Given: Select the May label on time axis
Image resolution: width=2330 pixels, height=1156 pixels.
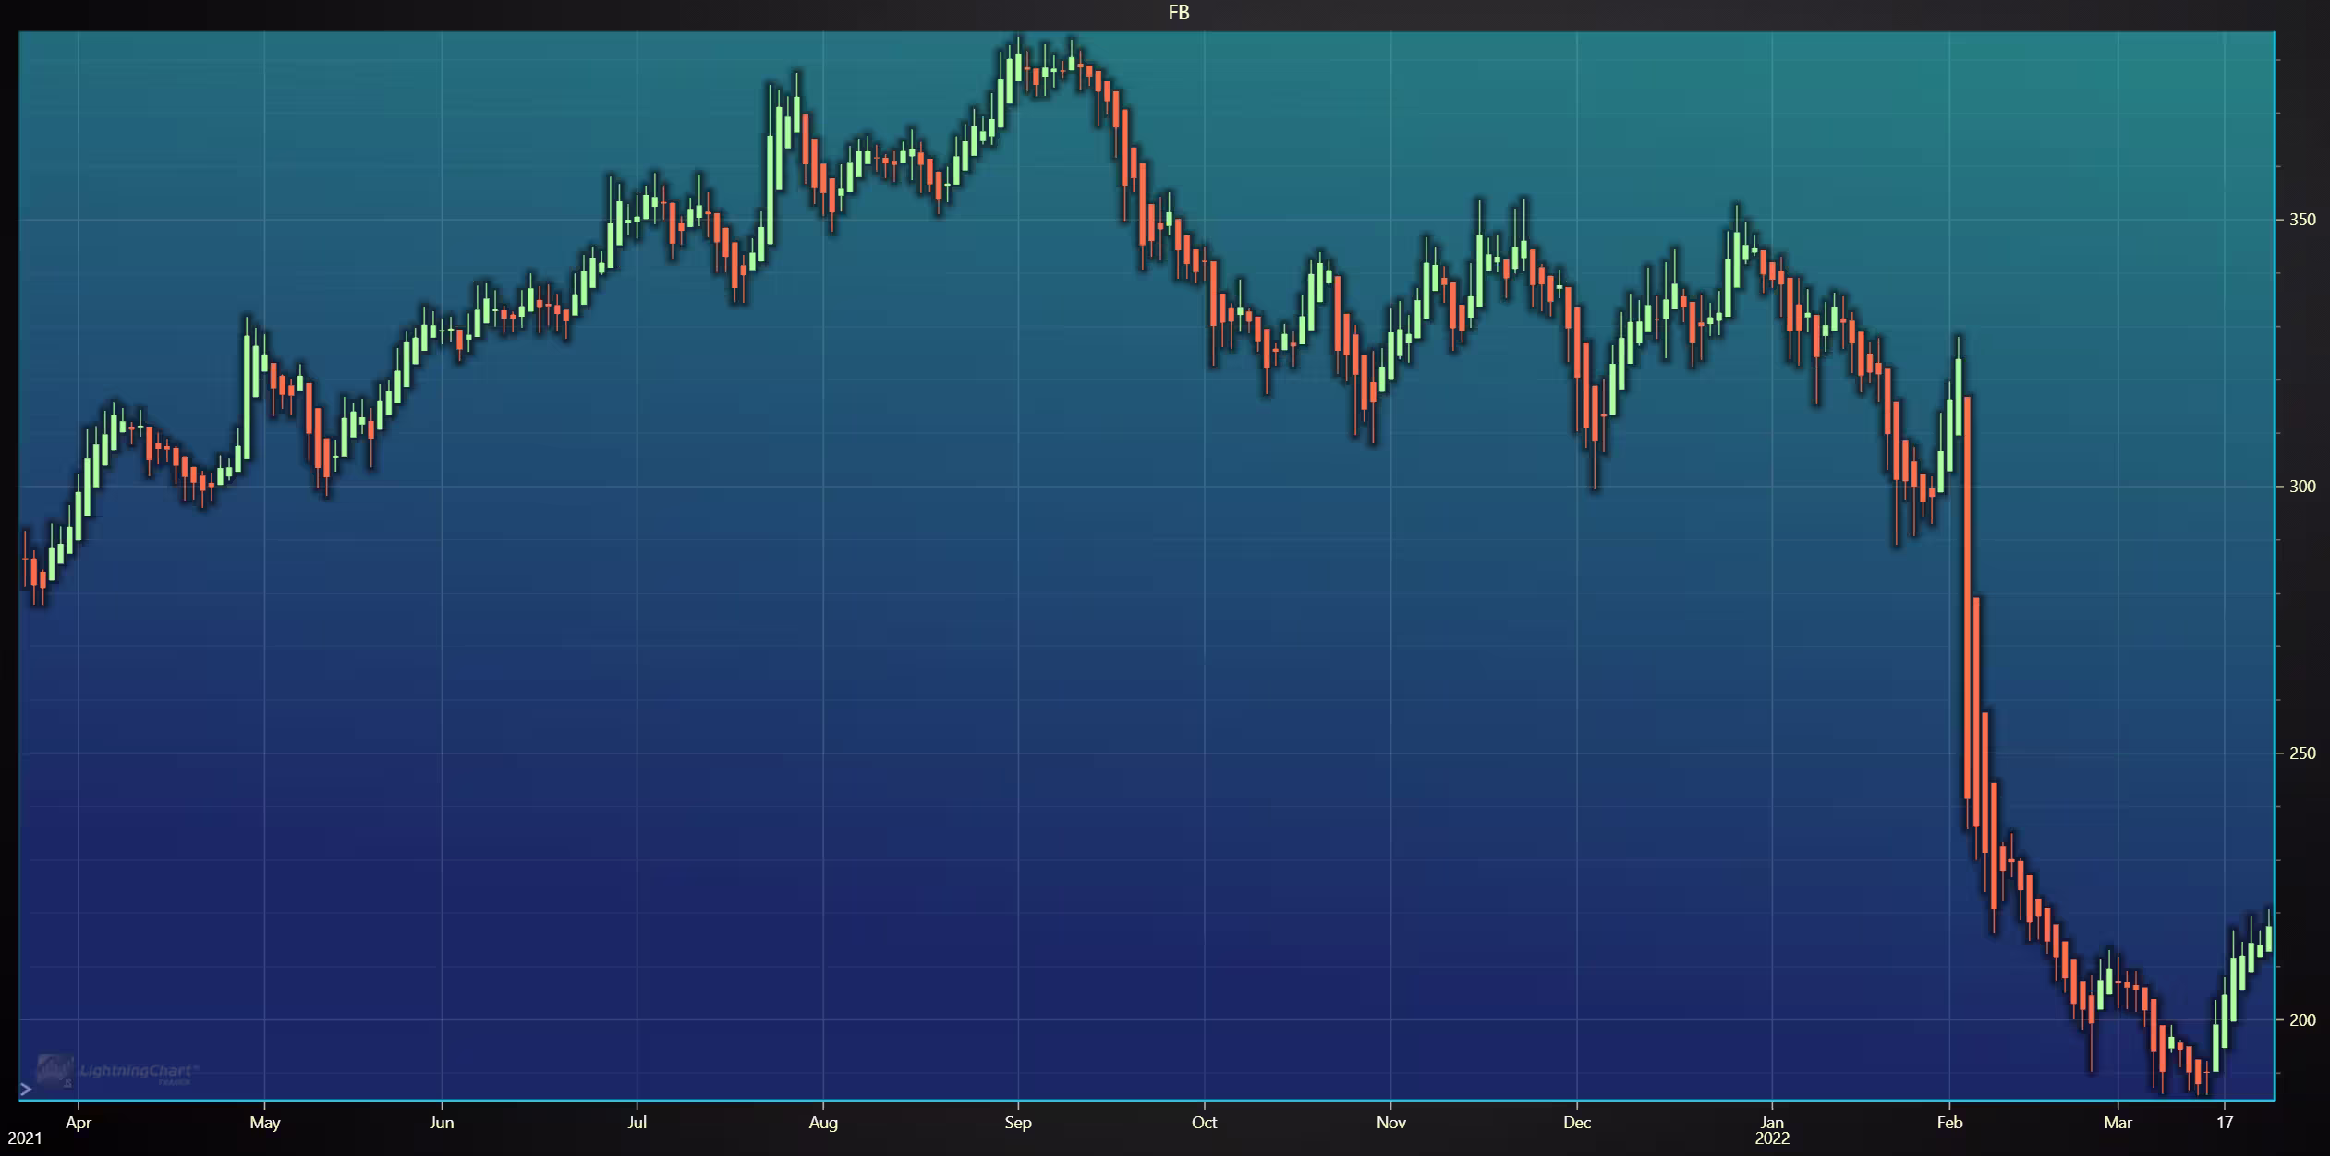Looking at the screenshot, I should [x=265, y=1123].
